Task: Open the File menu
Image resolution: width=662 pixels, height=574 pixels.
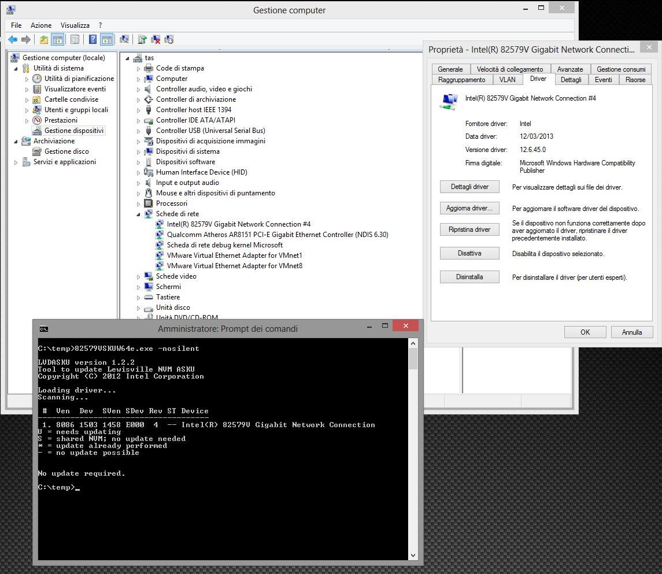Action: coord(16,25)
